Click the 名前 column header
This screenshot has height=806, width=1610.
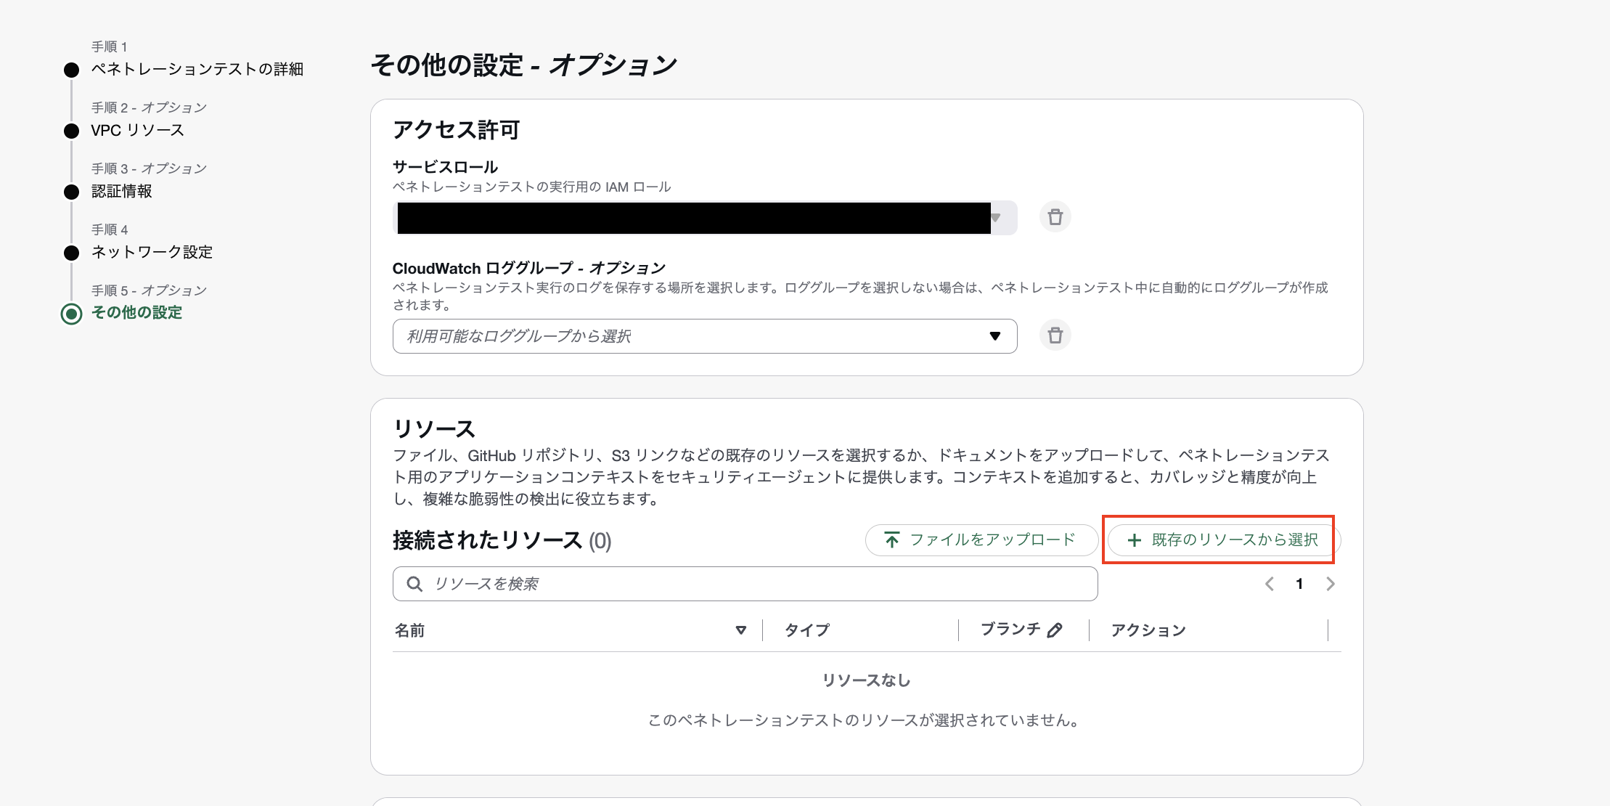click(x=409, y=630)
